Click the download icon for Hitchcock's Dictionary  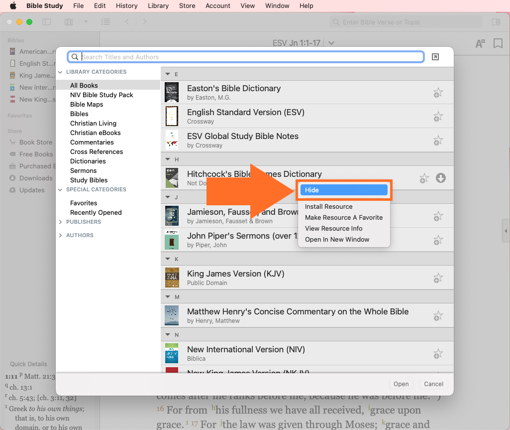440,178
